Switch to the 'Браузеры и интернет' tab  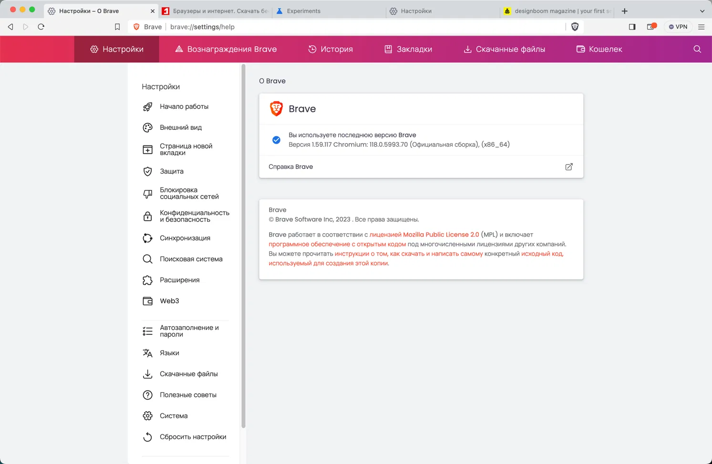(215, 11)
